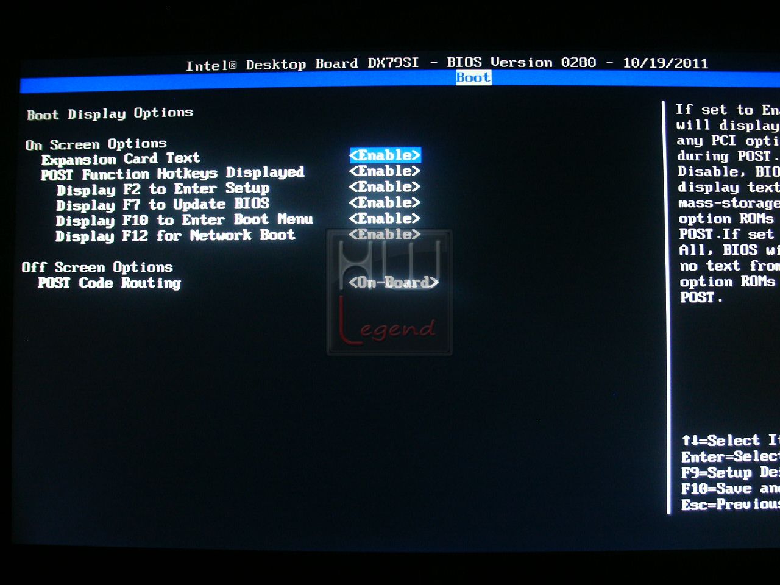This screenshot has height=585, width=780.
Task: Click the Off Screen Options heading
Action: click(97, 268)
